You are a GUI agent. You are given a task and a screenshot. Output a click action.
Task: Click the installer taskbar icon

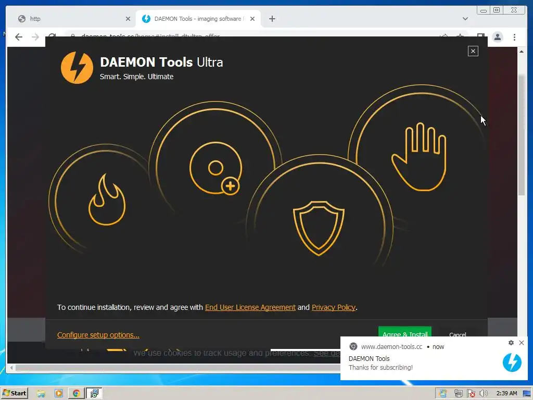tap(94, 394)
